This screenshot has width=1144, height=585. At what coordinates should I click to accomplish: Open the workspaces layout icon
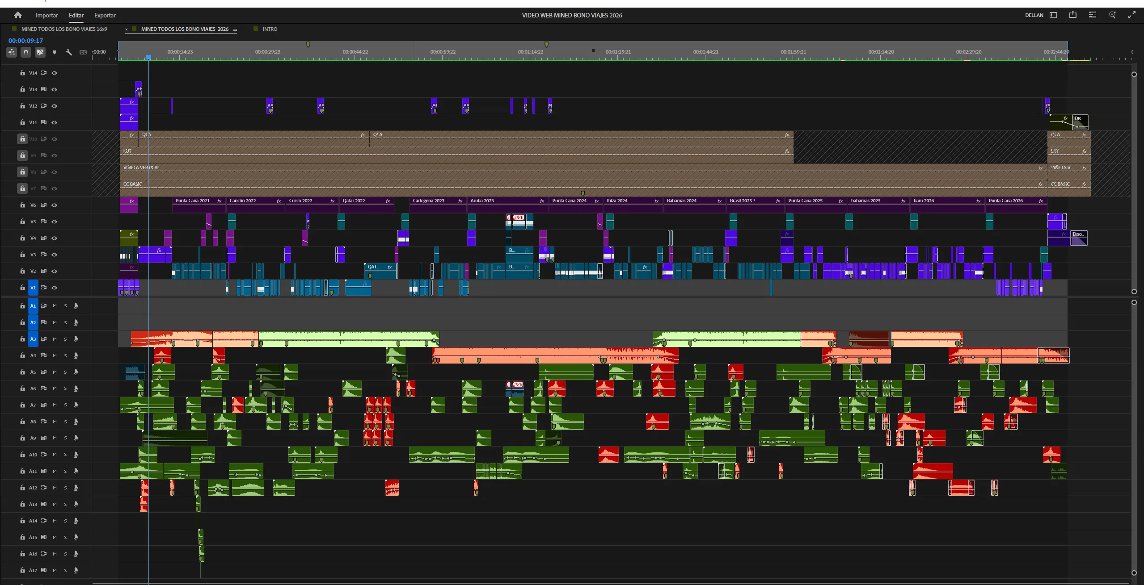click(1053, 15)
